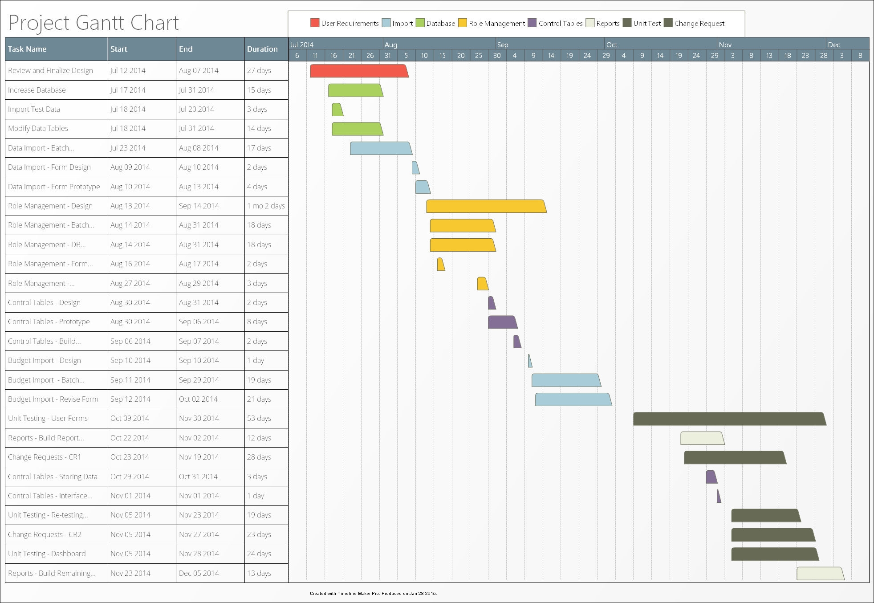Sort tasks by the Start column header

118,49
